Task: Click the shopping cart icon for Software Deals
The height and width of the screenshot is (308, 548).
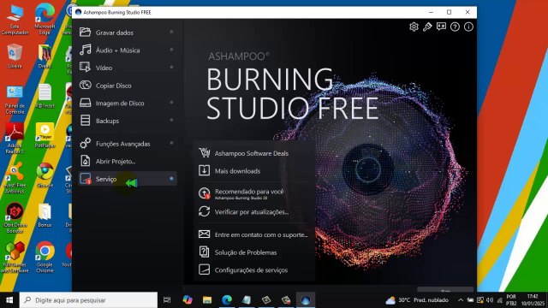Action: [x=204, y=152]
